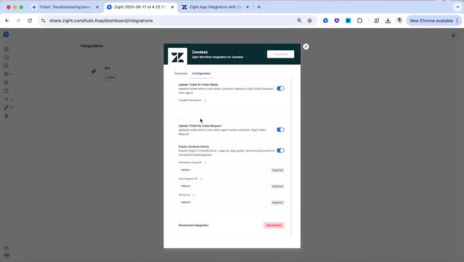Select the Zight 2025-06-17 browser tab
The height and width of the screenshot is (262, 464).
pyautogui.click(x=140, y=7)
